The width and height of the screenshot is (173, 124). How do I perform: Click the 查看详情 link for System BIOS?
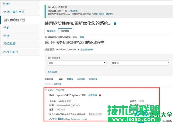[x=93, y=95]
